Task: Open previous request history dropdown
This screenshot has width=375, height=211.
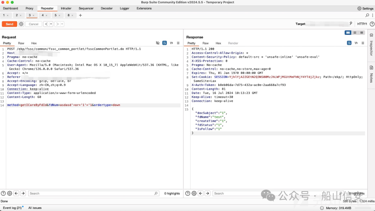Action: (51, 24)
